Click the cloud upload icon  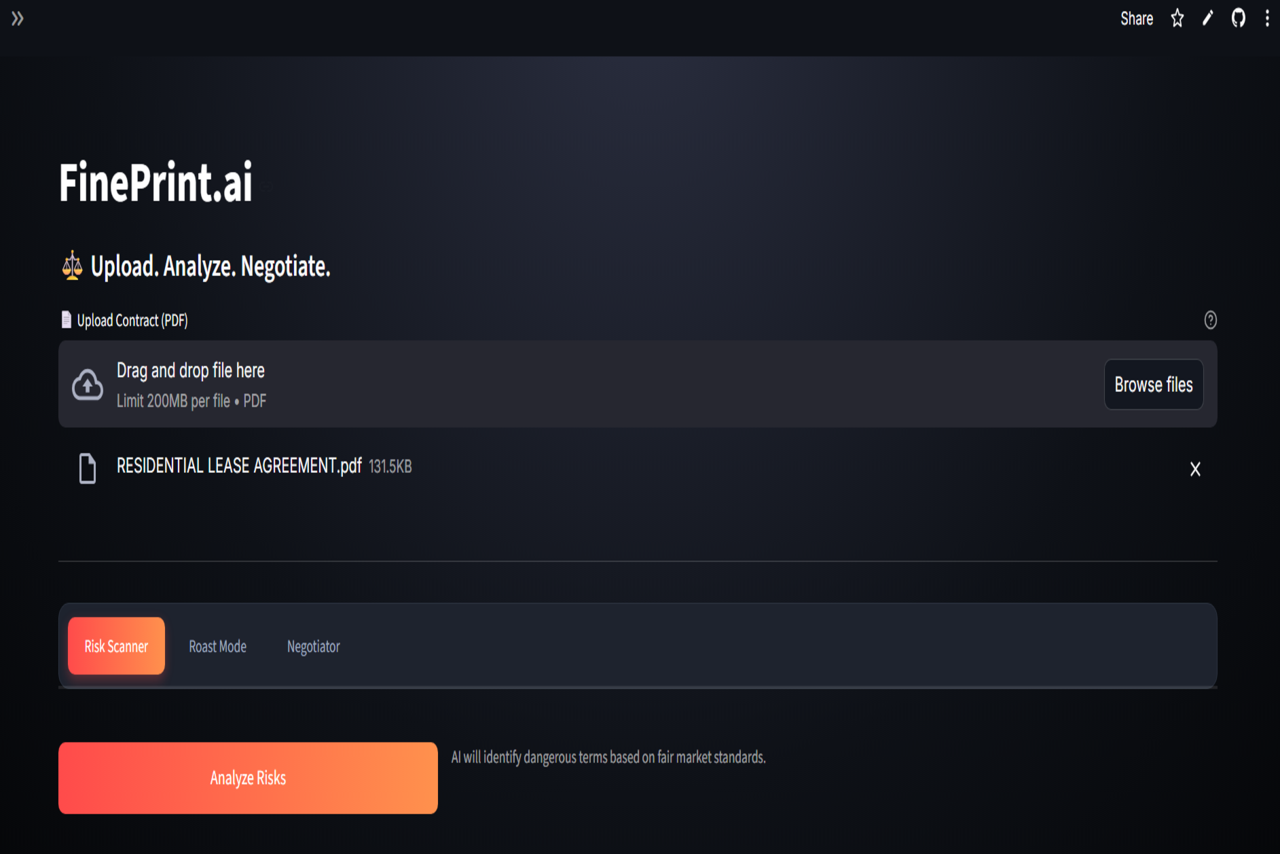[88, 385]
